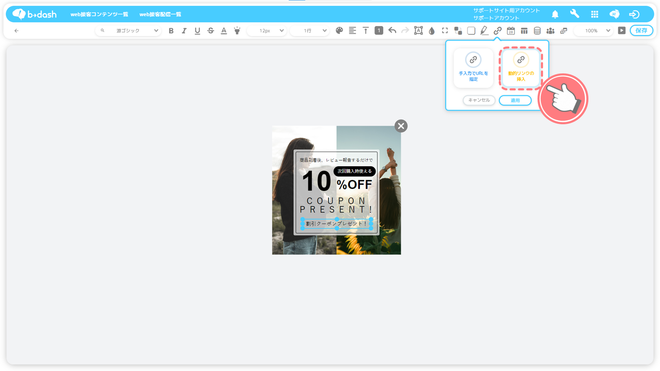Open web接客コンテンツ一覧 menu
660x371 pixels.
coord(99,14)
